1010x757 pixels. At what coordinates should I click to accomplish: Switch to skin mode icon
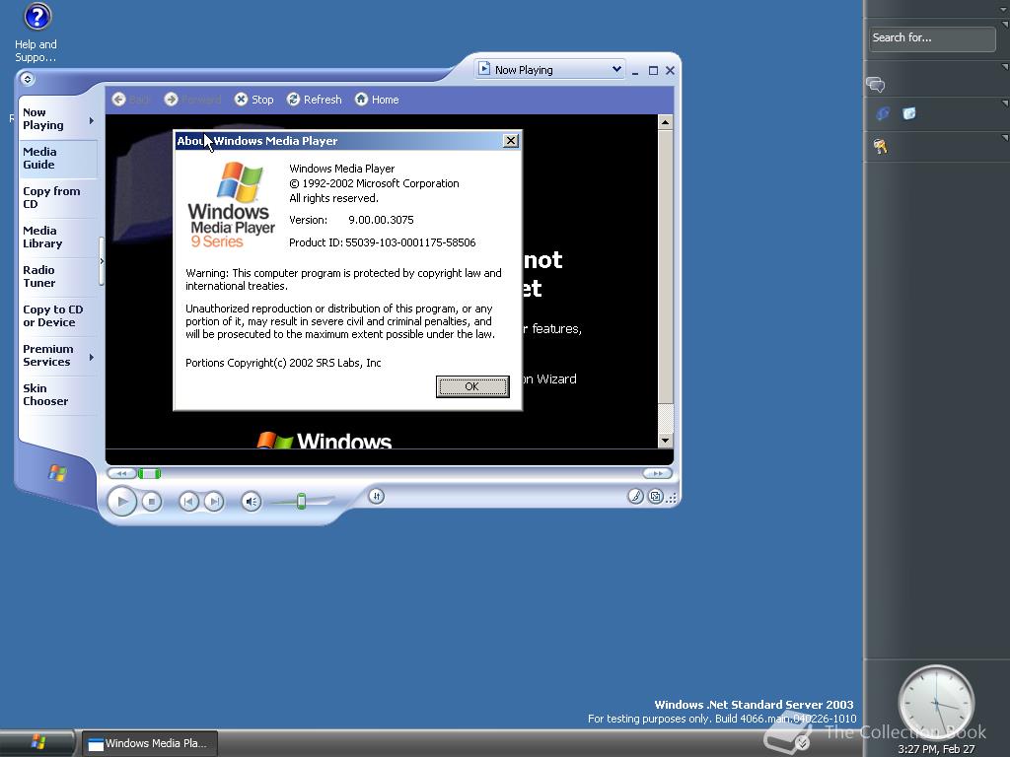(x=656, y=497)
